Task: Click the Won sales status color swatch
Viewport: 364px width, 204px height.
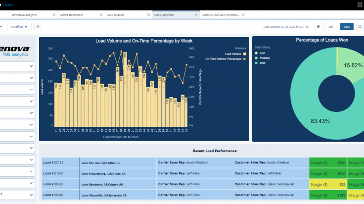Action: (256, 63)
